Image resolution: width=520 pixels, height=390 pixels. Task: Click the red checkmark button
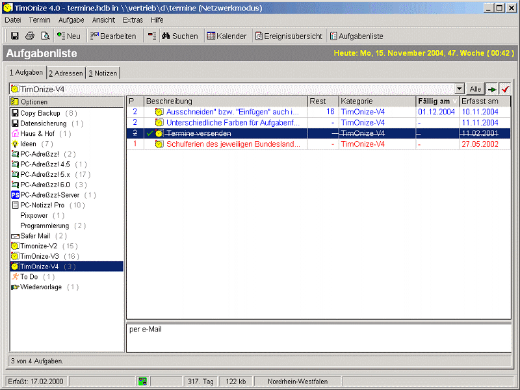click(506, 89)
